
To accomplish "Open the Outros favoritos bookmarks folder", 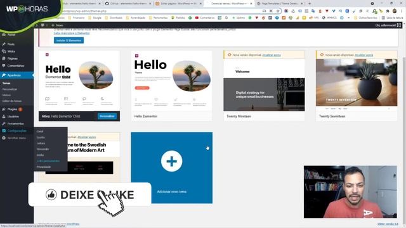I will click(365, 18).
